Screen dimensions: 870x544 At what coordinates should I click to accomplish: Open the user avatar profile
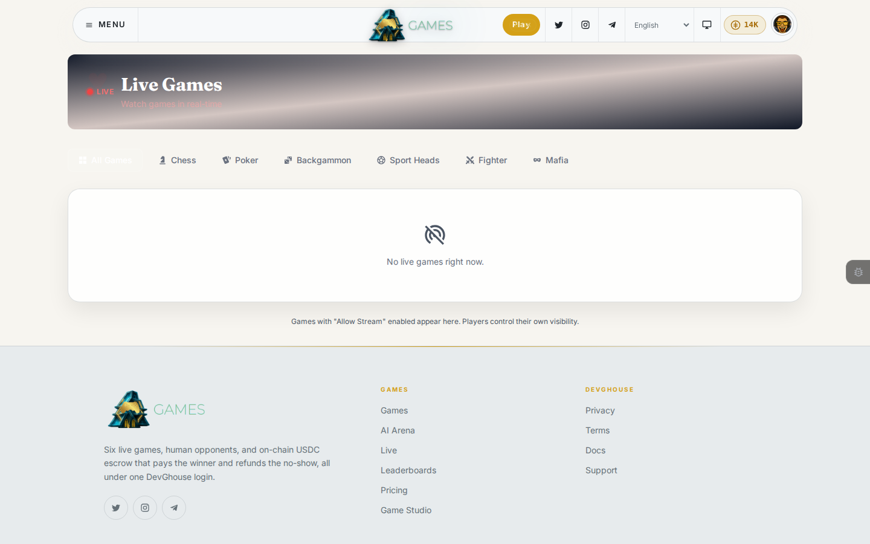[x=782, y=25]
